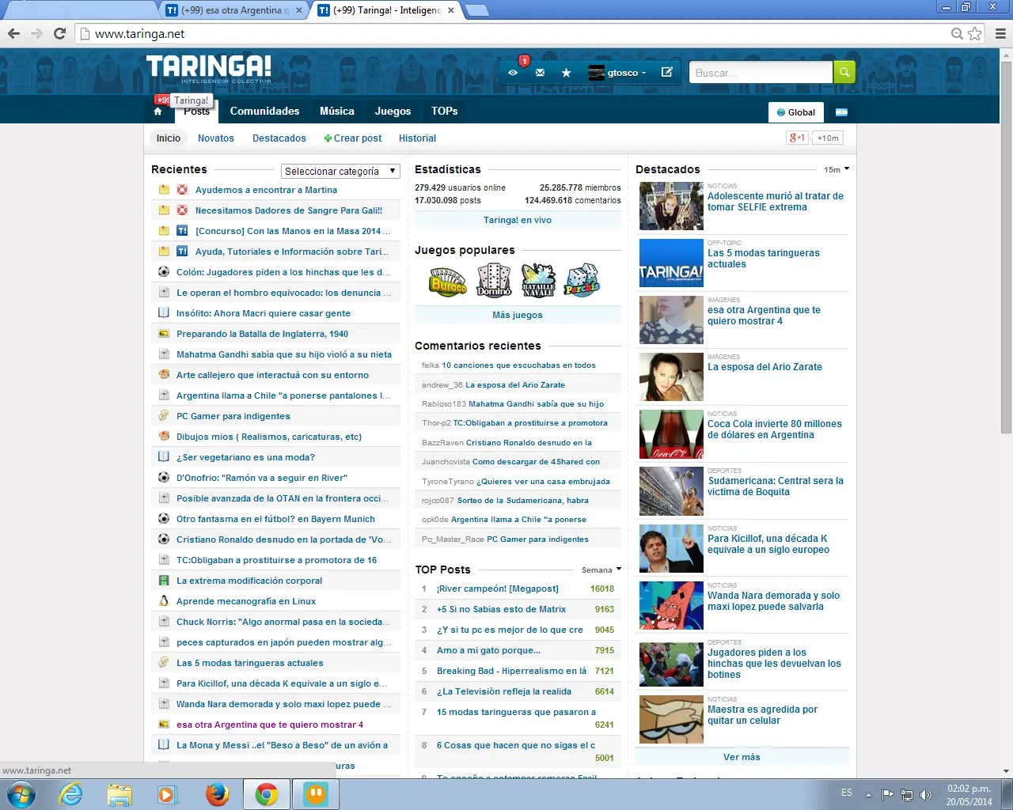
Task: Open the TOPs menu
Action: click(x=445, y=112)
